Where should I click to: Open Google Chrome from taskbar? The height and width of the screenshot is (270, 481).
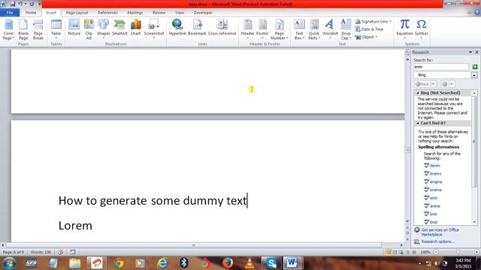(119, 263)
